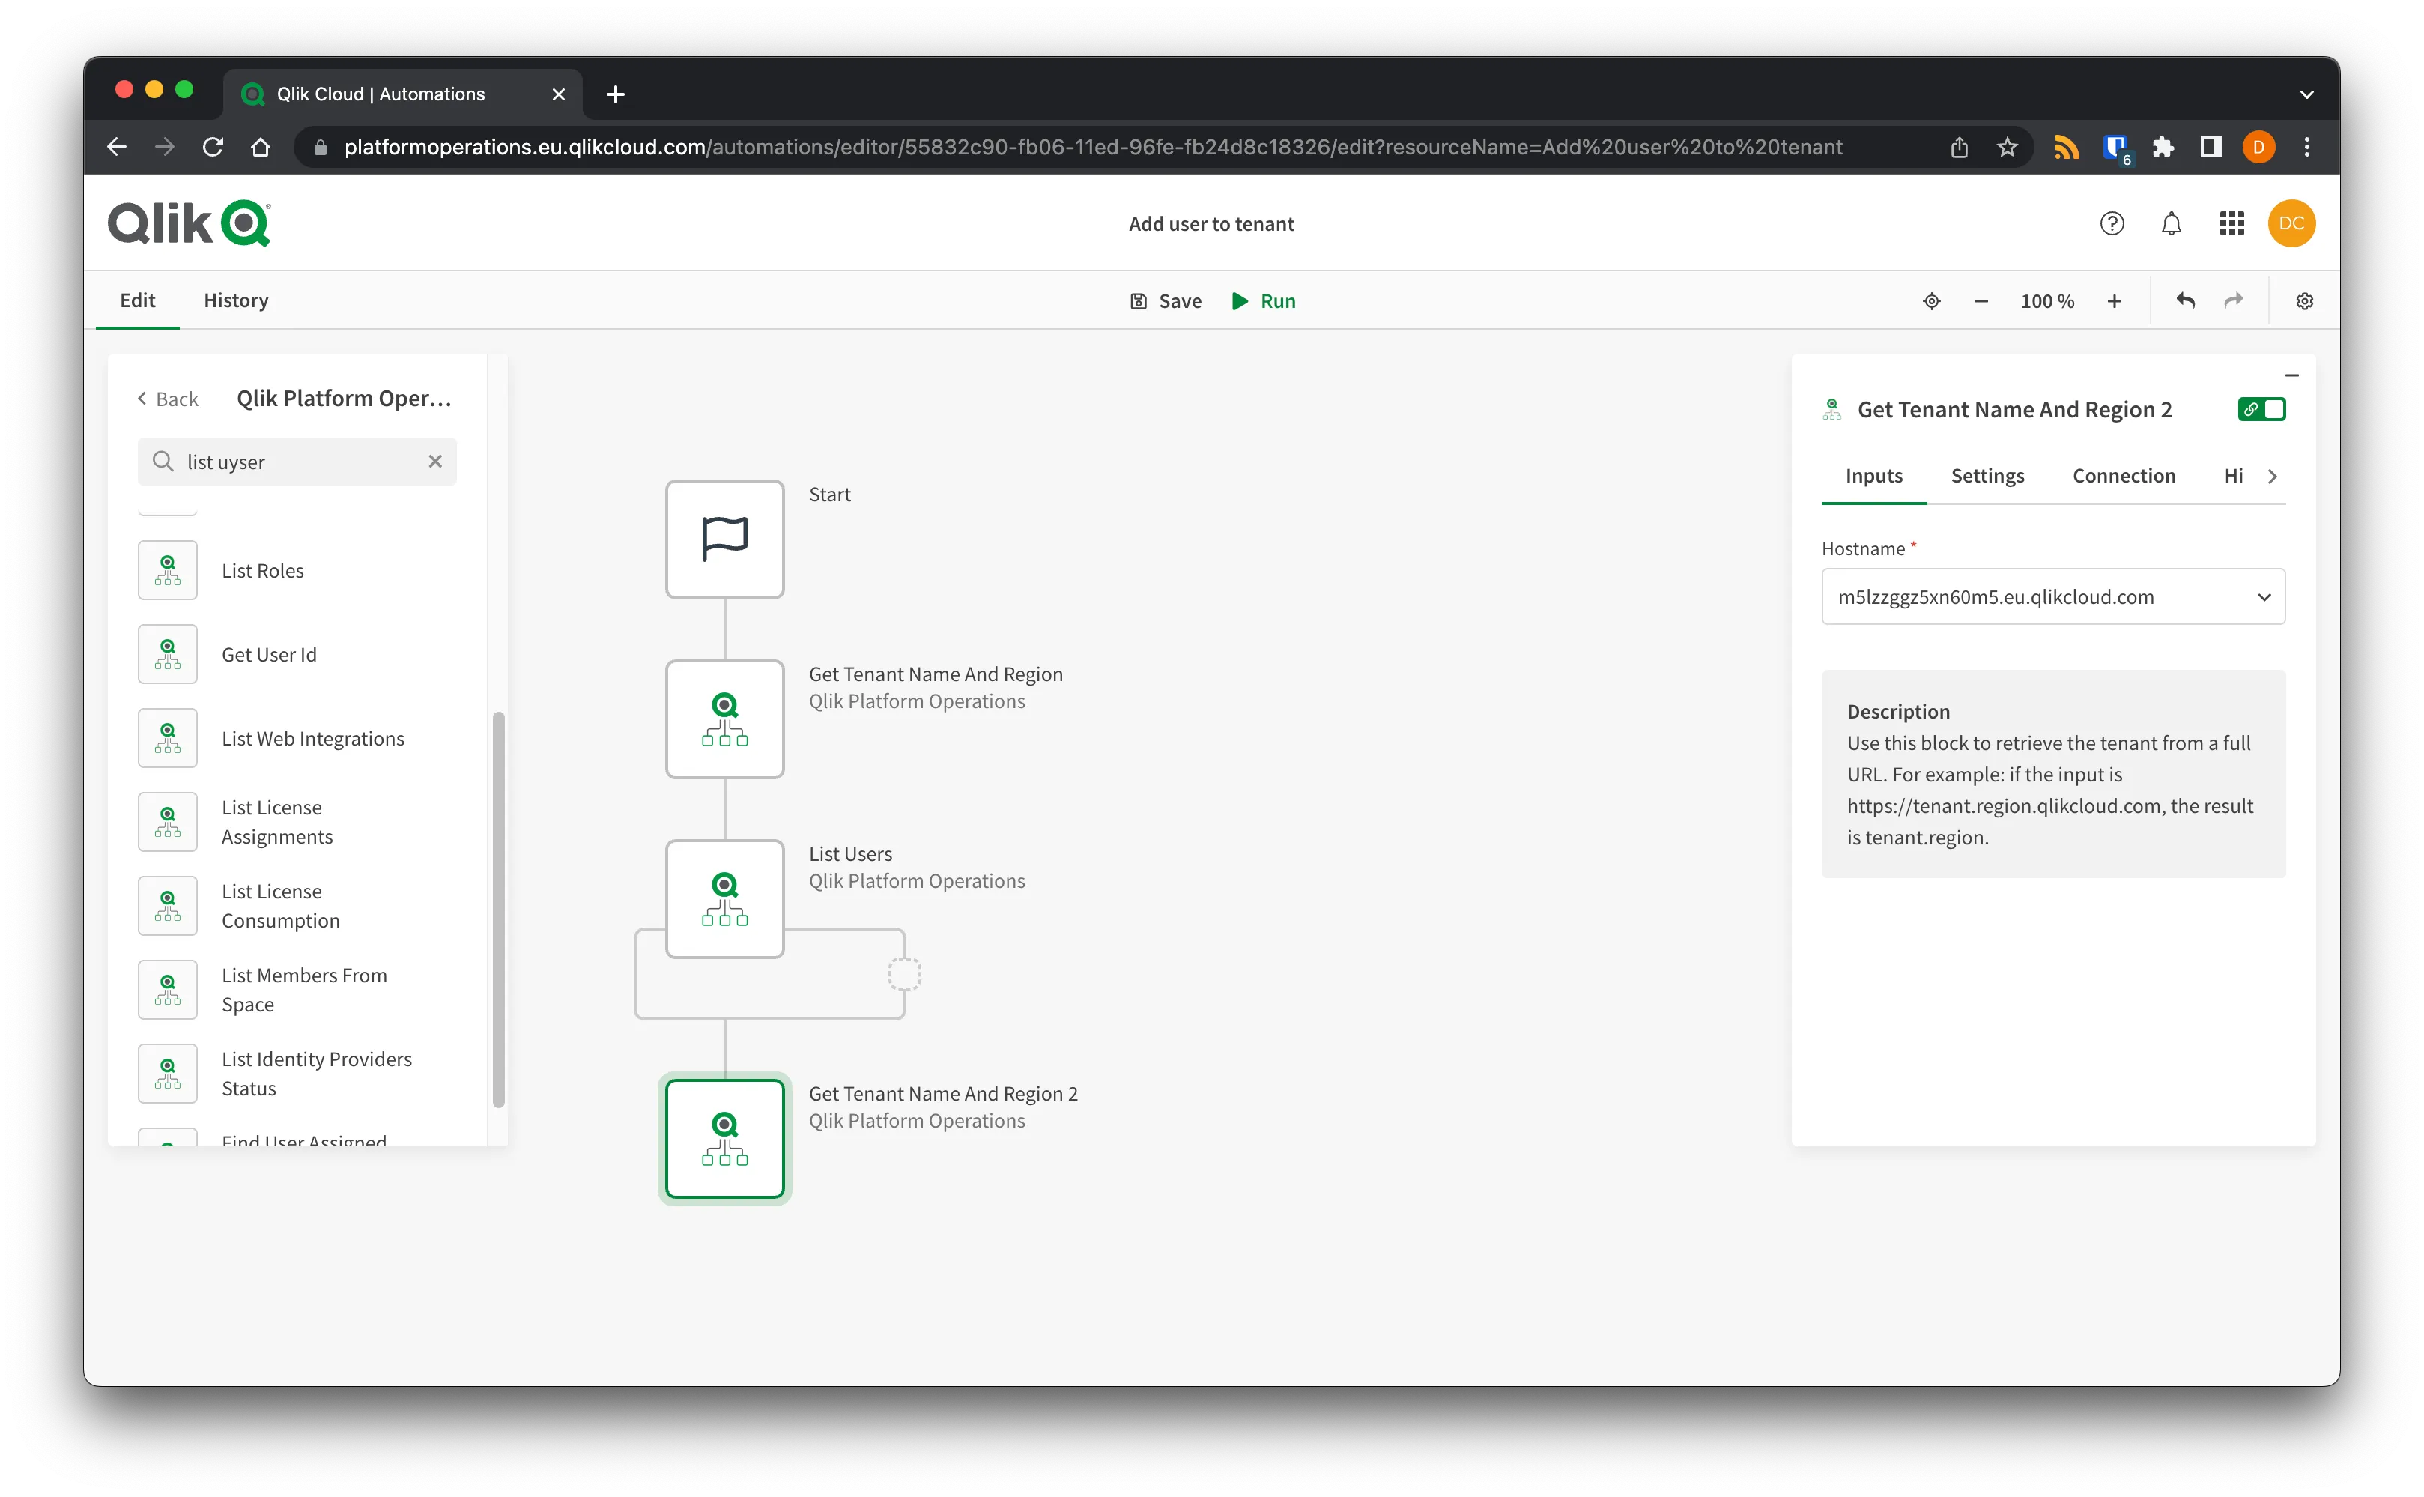The image size is (2424, 1497).
Task: Clear the search field with the X
Action: tap(435, 460)
